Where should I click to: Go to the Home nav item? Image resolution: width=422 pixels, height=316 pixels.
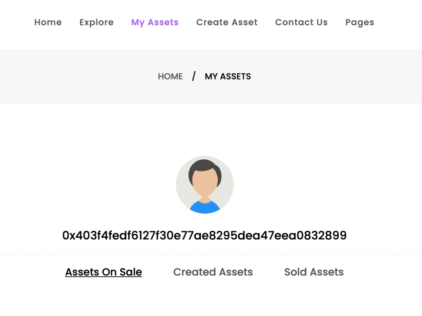[48, 22]
